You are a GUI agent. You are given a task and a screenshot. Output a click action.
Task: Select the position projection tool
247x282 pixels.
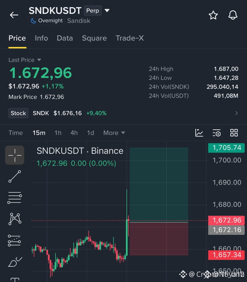[x=14, y=241]
